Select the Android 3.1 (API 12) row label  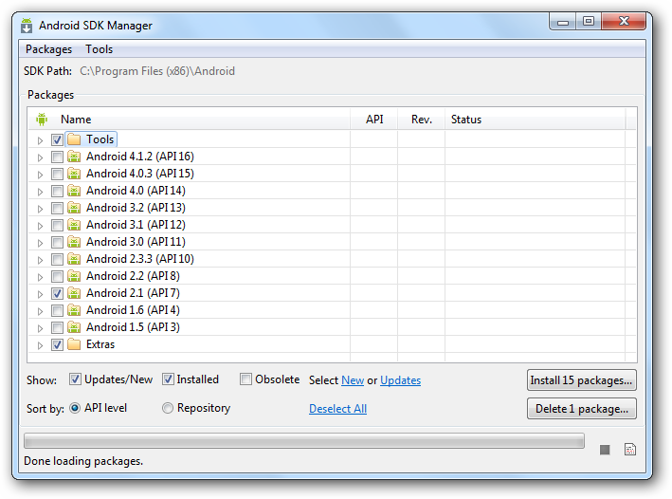point(136,225)
